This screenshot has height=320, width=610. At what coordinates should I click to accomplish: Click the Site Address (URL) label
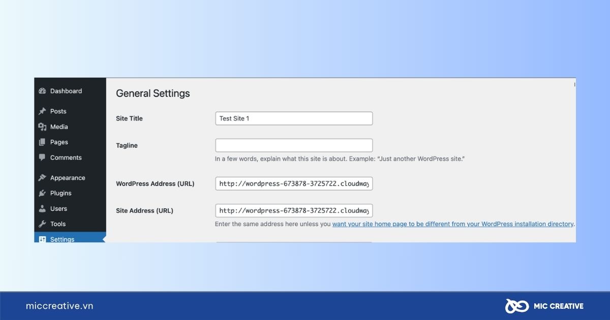click(x=144, y=210)
